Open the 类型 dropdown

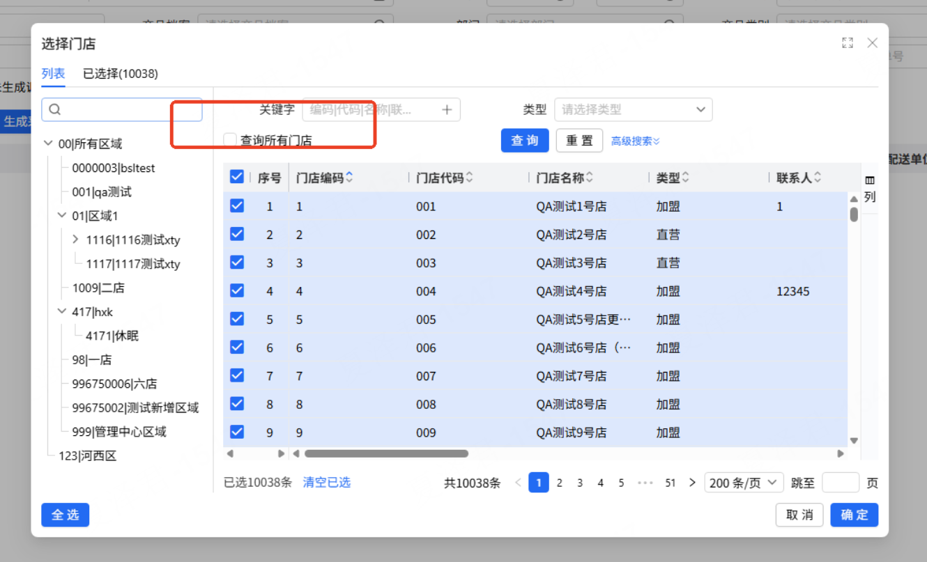[x=634, y=109]
